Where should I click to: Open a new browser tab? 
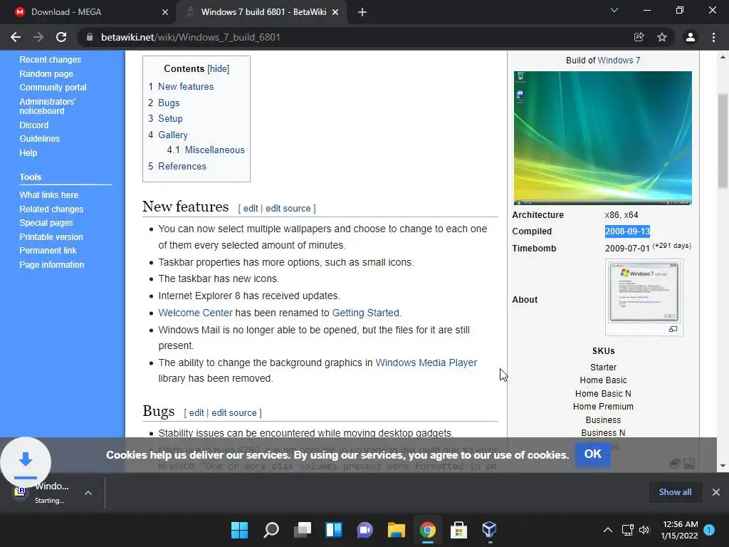[x=362, y=12]
